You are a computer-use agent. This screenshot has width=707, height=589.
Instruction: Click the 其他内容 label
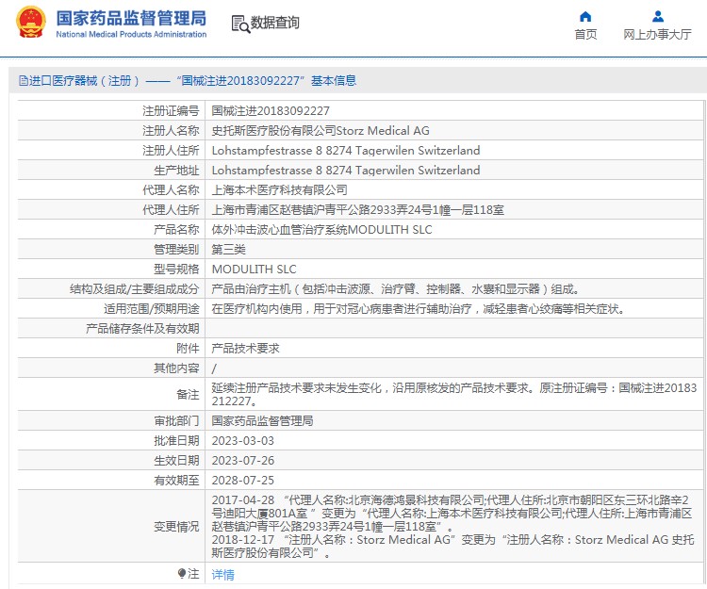click(x=176, y=368)
